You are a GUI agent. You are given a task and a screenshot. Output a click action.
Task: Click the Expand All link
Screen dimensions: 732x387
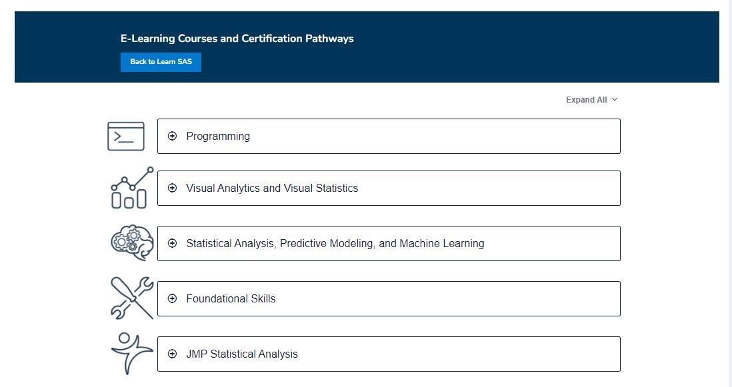point(586,100)
